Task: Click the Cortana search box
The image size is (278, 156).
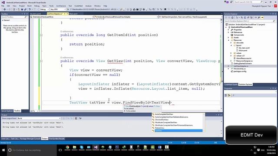Action: 32,150
